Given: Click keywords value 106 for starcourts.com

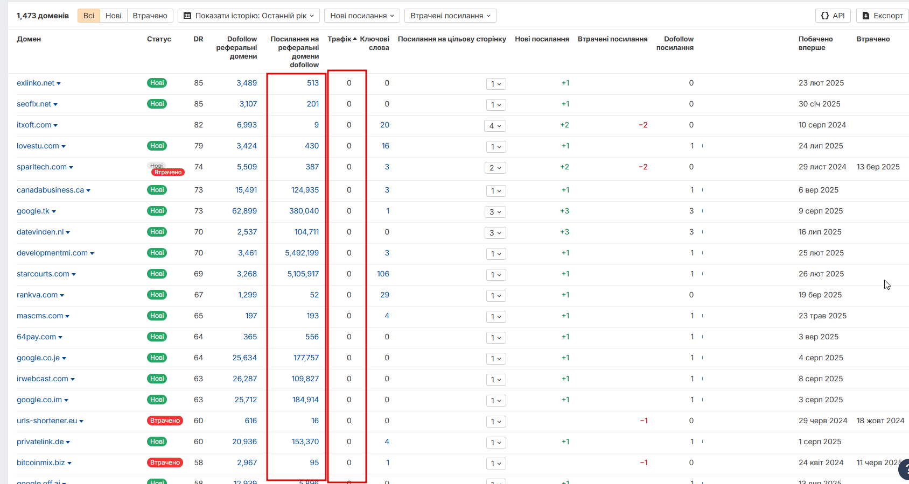Looking at the screenshot, I should coord(383,274).
